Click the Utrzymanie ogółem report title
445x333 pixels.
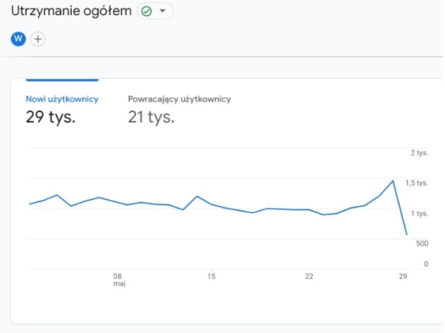[x=71, y=11]
